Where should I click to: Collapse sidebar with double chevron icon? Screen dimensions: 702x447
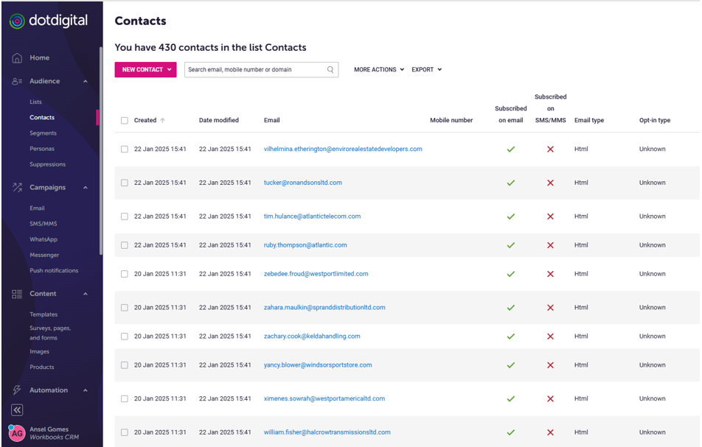coord(17,410)
